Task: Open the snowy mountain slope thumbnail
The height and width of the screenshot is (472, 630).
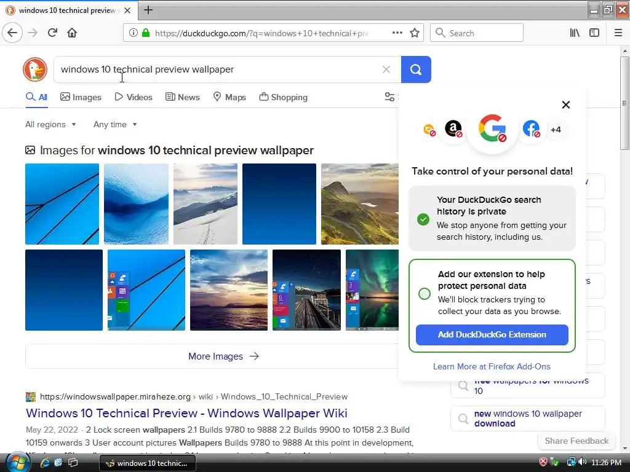Action: point(205,204)
